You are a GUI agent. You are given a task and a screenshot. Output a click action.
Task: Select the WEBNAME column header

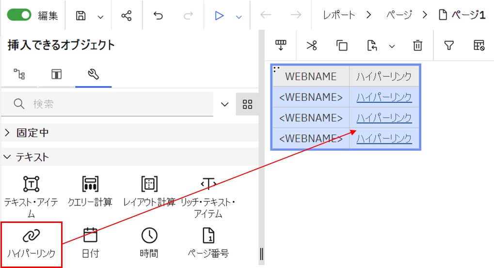click(x=311, y=76)
